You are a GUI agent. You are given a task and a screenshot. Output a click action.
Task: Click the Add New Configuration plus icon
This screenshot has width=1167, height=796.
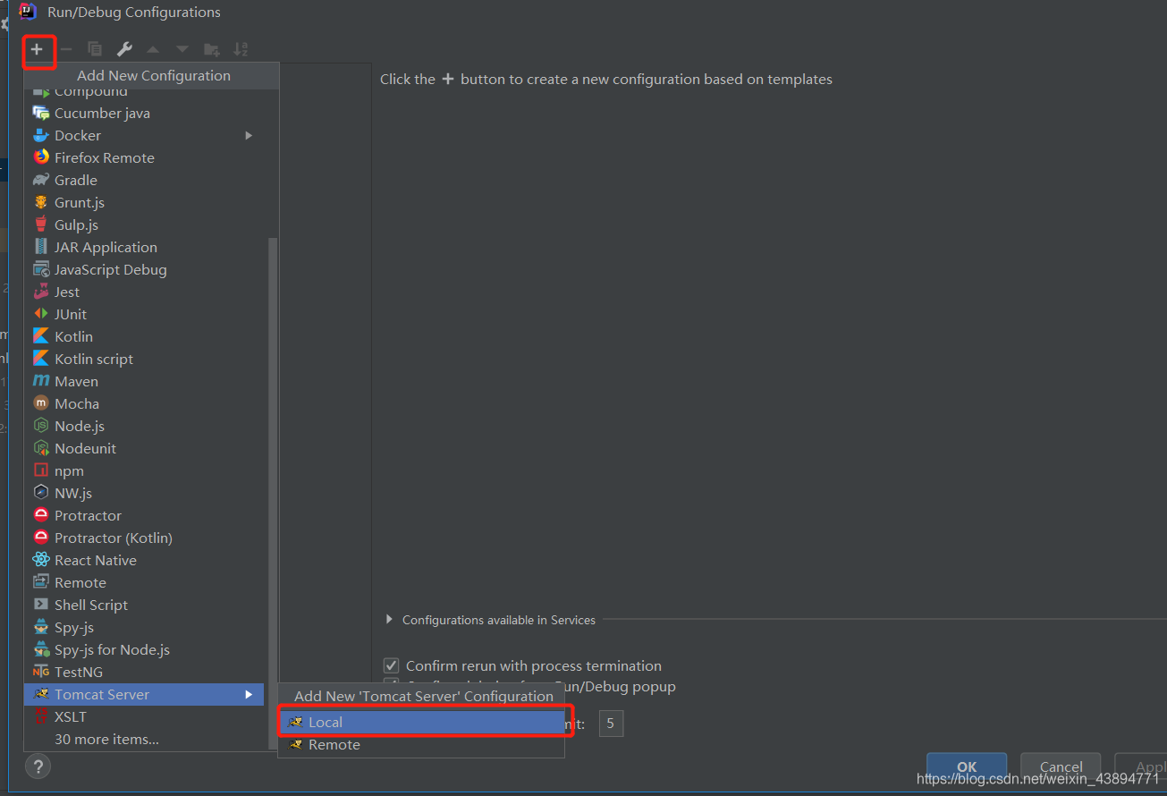37,49
